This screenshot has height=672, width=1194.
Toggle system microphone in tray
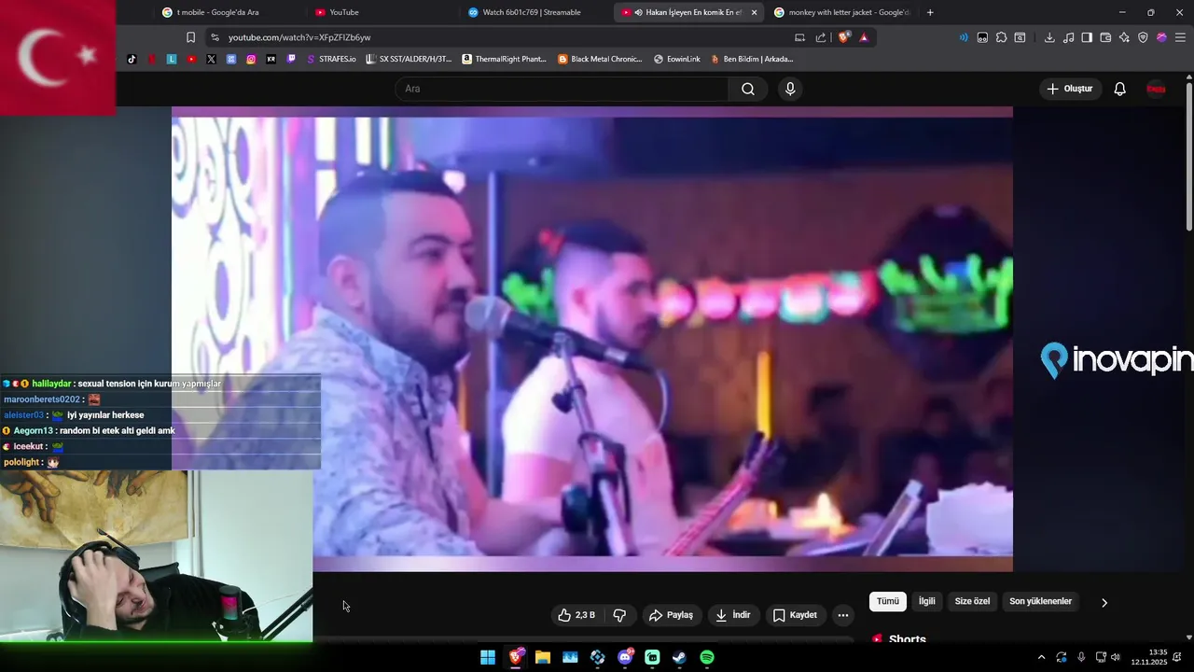(1081, 657)
